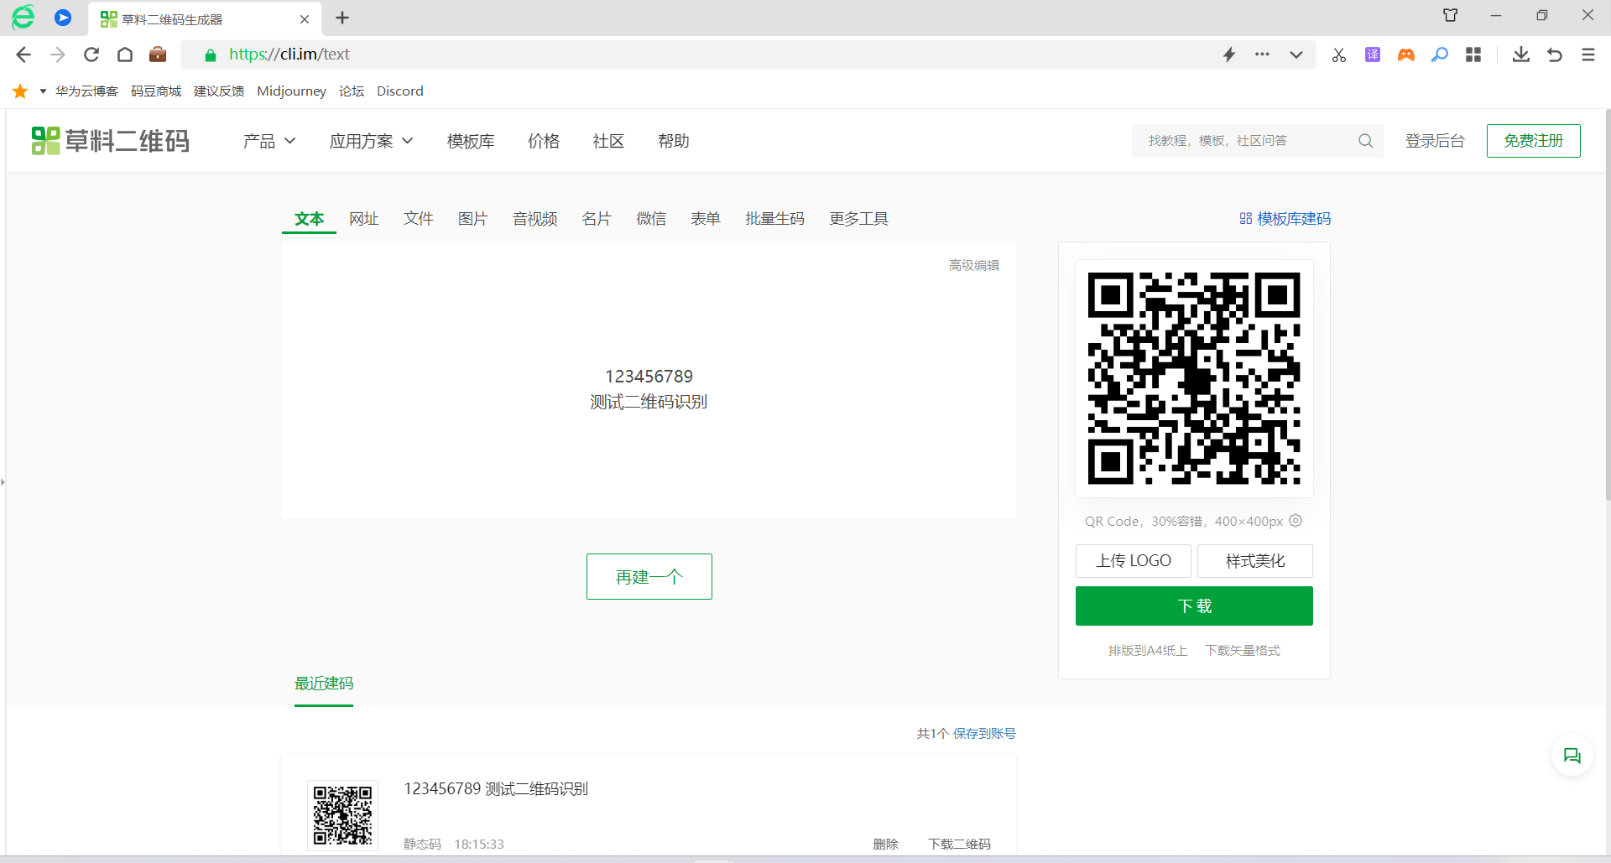Switch to the 名片 tab

tap(597, 219)
